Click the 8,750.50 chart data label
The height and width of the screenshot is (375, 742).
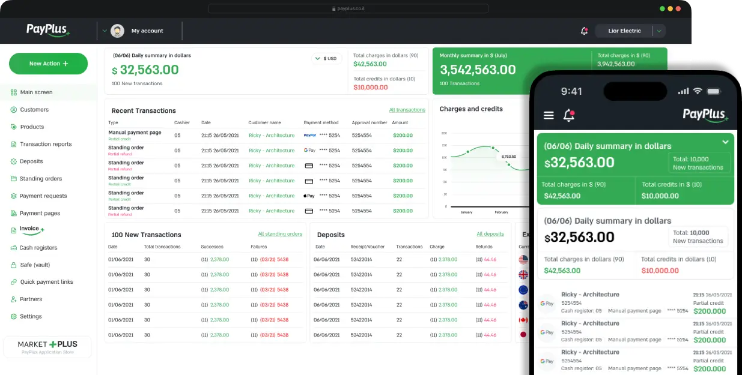(509, 157)
